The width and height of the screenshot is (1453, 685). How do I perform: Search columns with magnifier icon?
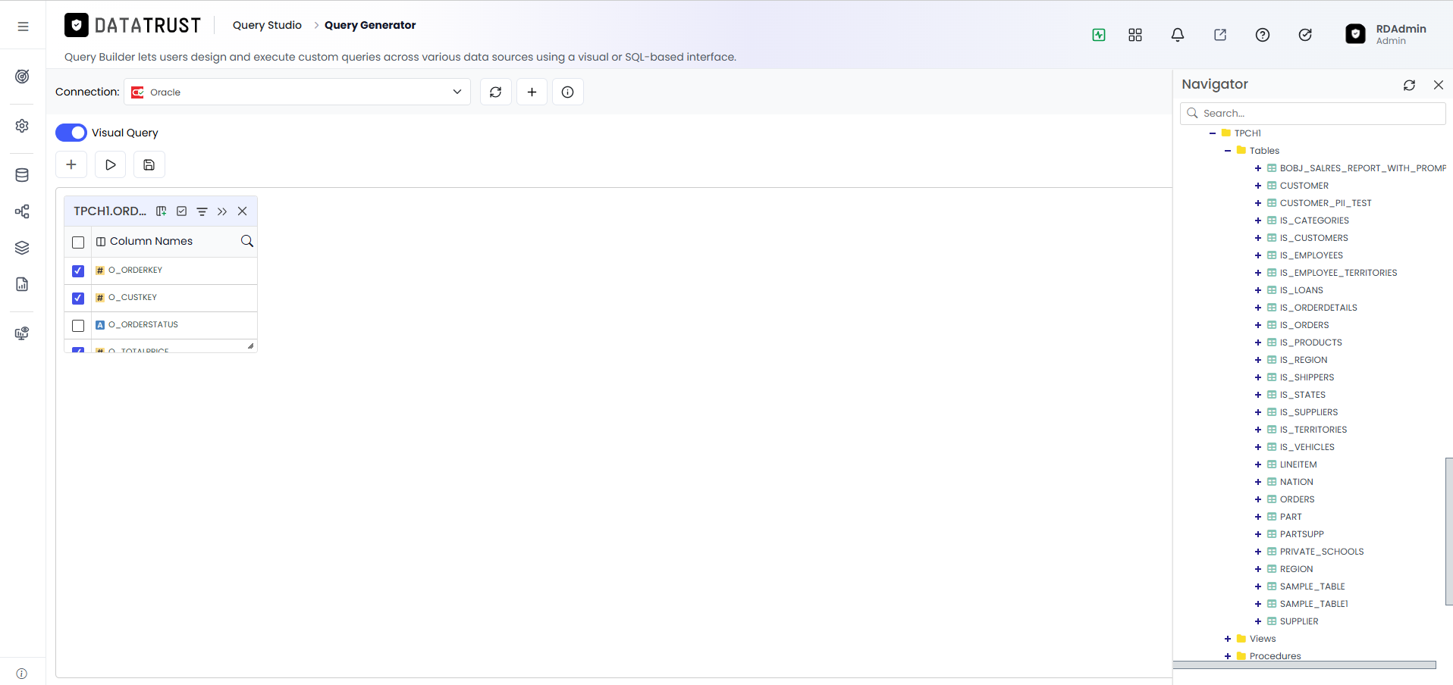pyautogui.click(x=247, y=241)
